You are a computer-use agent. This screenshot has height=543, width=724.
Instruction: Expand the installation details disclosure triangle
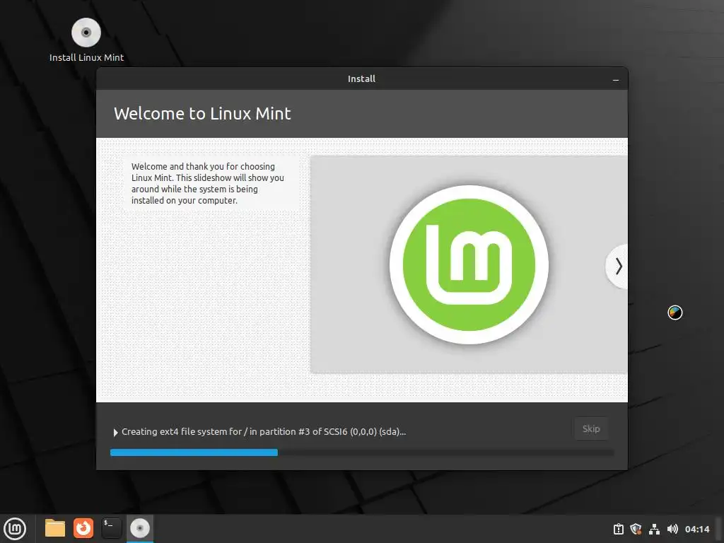(115, 433)
